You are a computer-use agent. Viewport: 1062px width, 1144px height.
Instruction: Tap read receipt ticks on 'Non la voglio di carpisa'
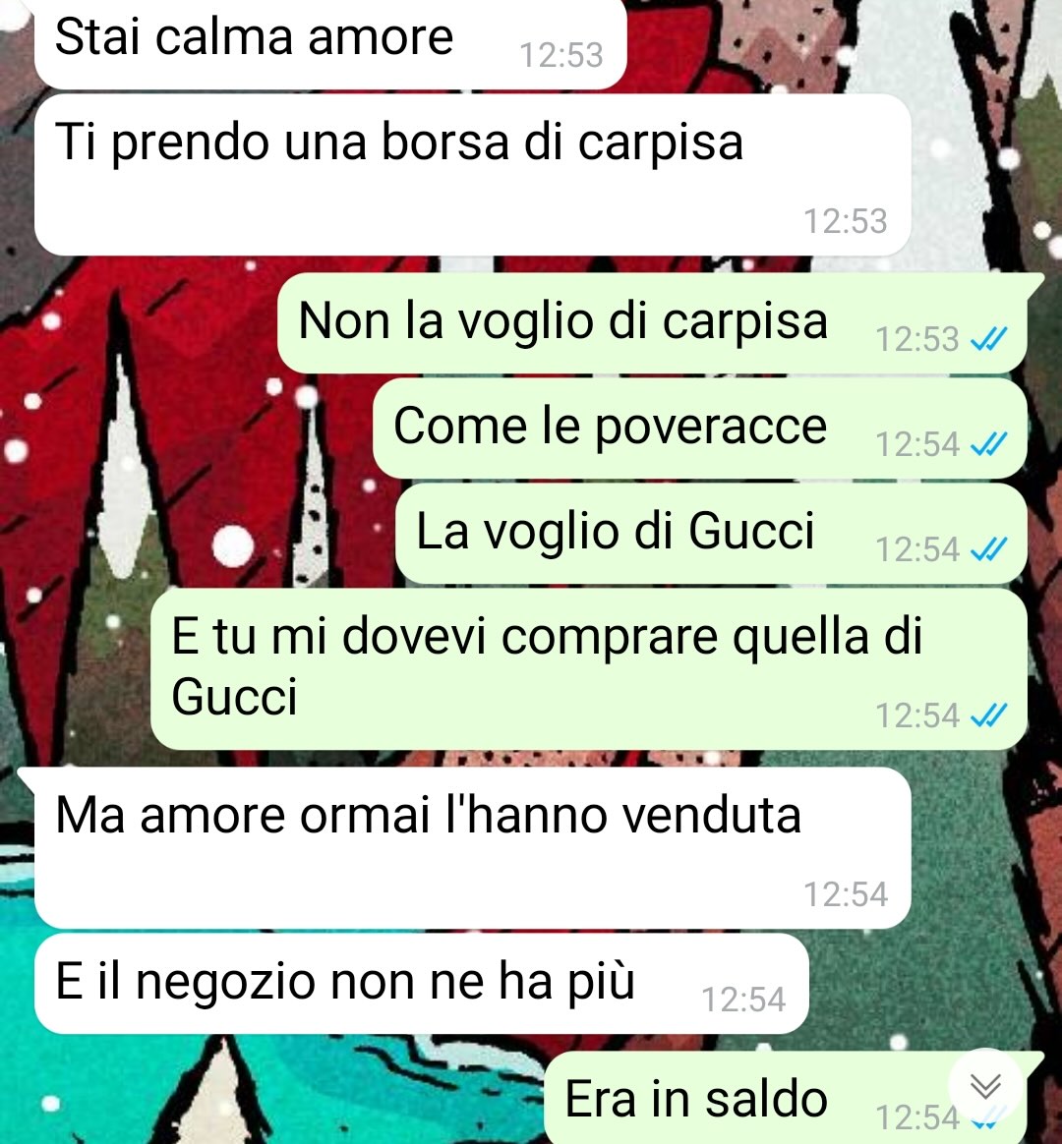989,339
